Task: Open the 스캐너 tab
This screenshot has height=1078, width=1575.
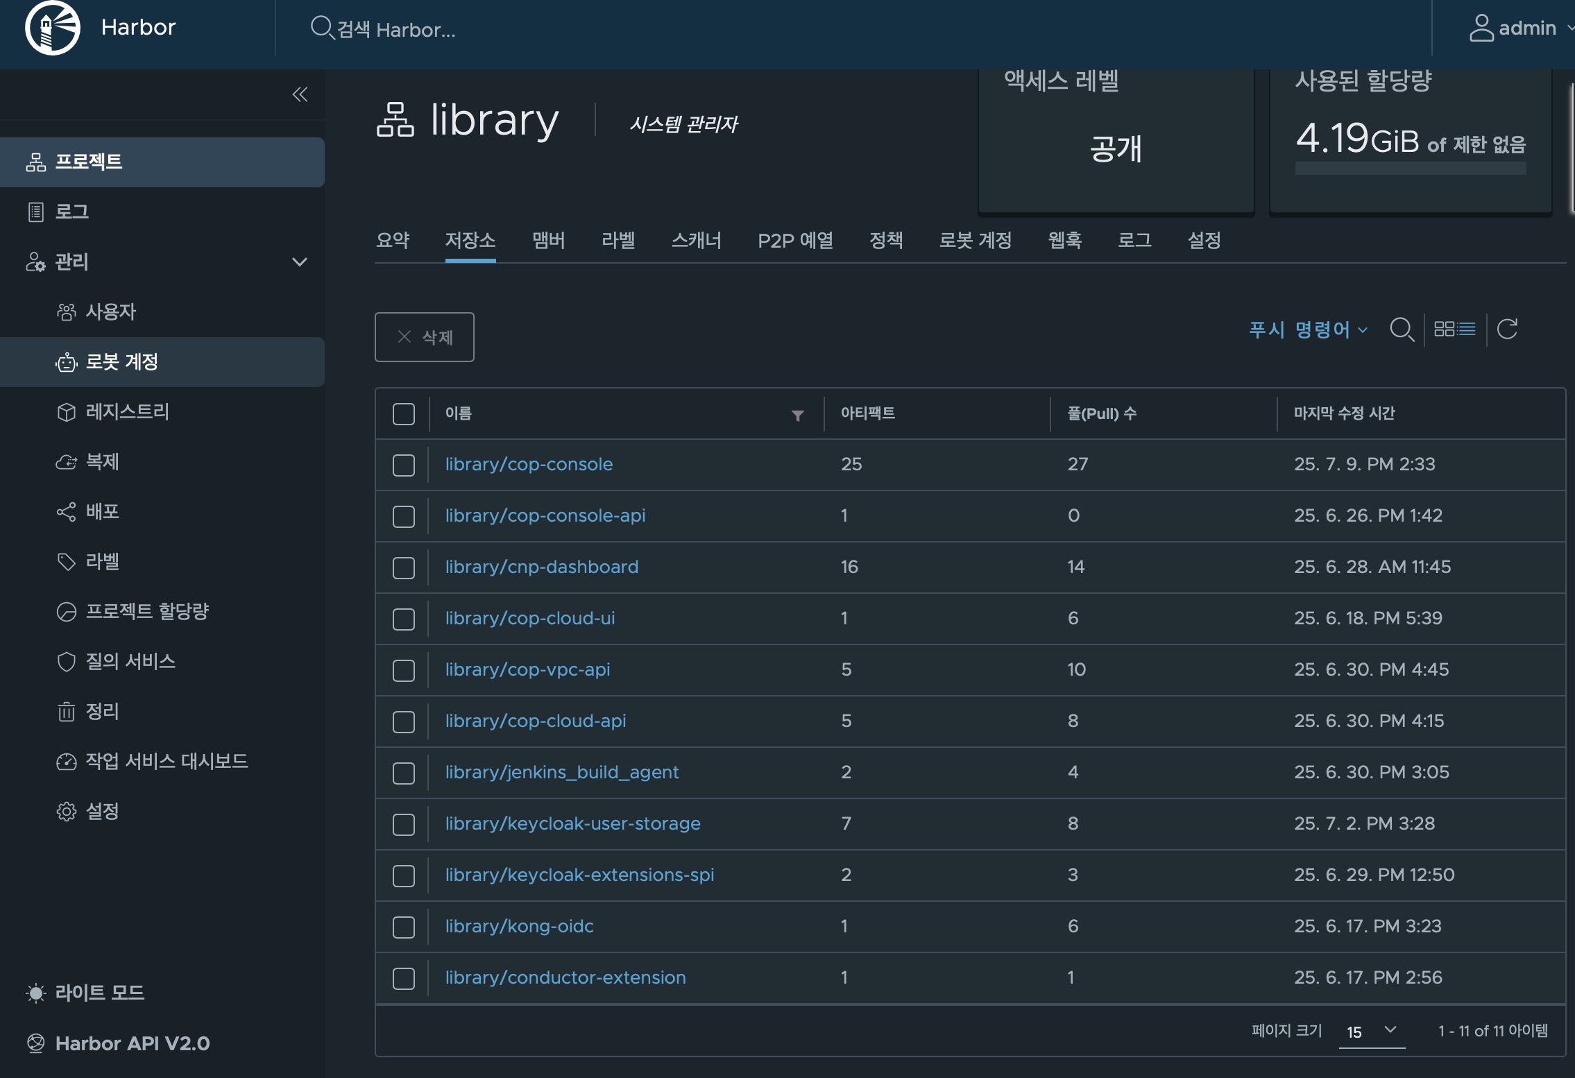Action: click(x=696, y=241)
